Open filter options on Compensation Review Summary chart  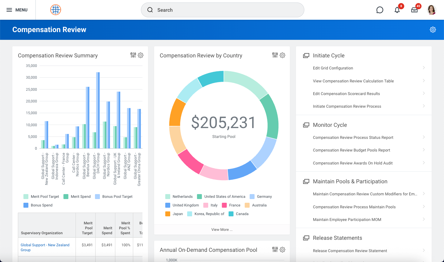pyautogui.click(x=133, y=55)
